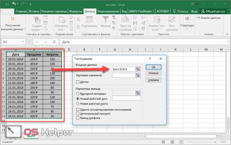
Task: Click Справка in Гистограмма dialog
Action: (154, 80)
